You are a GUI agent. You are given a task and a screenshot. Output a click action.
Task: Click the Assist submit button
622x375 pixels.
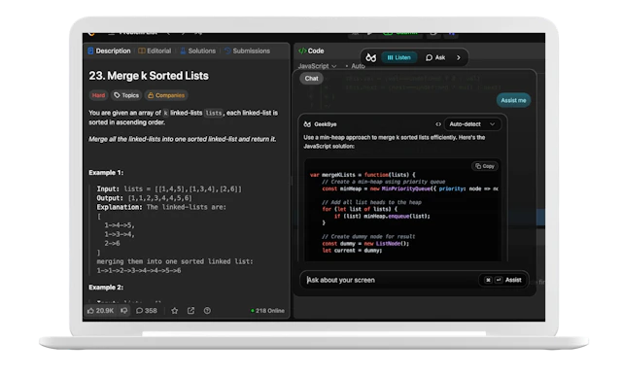click(502, 280)
